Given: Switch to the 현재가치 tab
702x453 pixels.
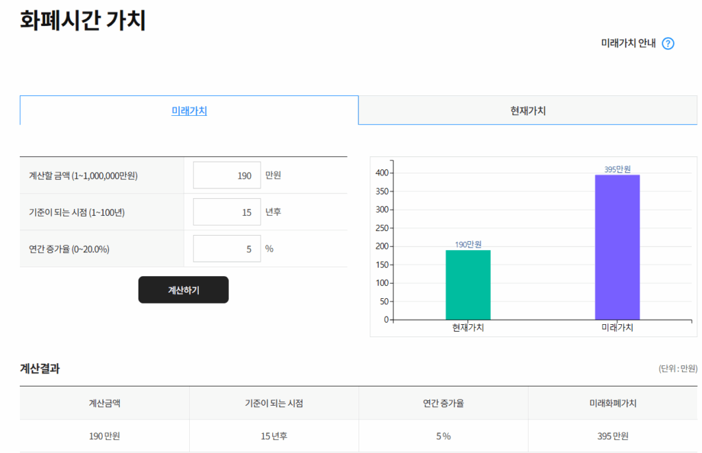Looking at the screenshot, I should point(526,110).
